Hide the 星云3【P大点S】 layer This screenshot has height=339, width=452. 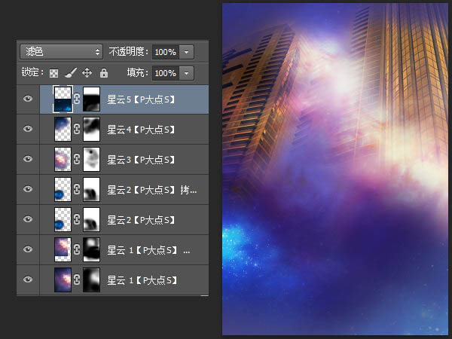tap(28, 159)
